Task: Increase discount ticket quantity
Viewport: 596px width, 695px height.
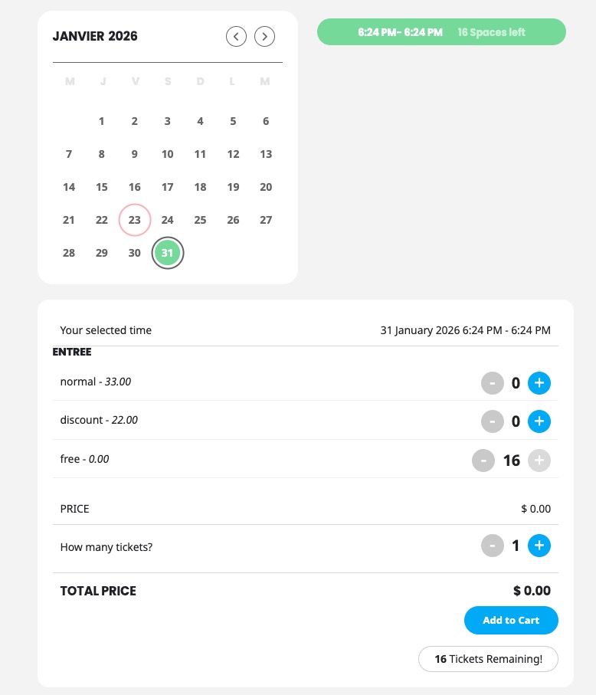Action: coord(539,421)
